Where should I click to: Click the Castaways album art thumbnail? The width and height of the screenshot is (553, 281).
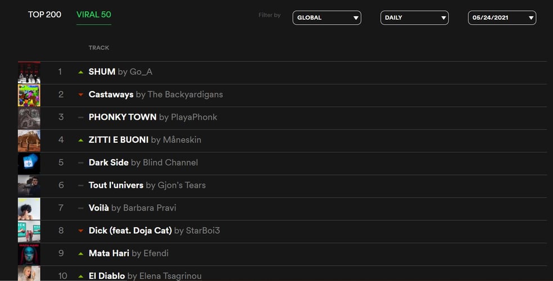click(29, 95)
